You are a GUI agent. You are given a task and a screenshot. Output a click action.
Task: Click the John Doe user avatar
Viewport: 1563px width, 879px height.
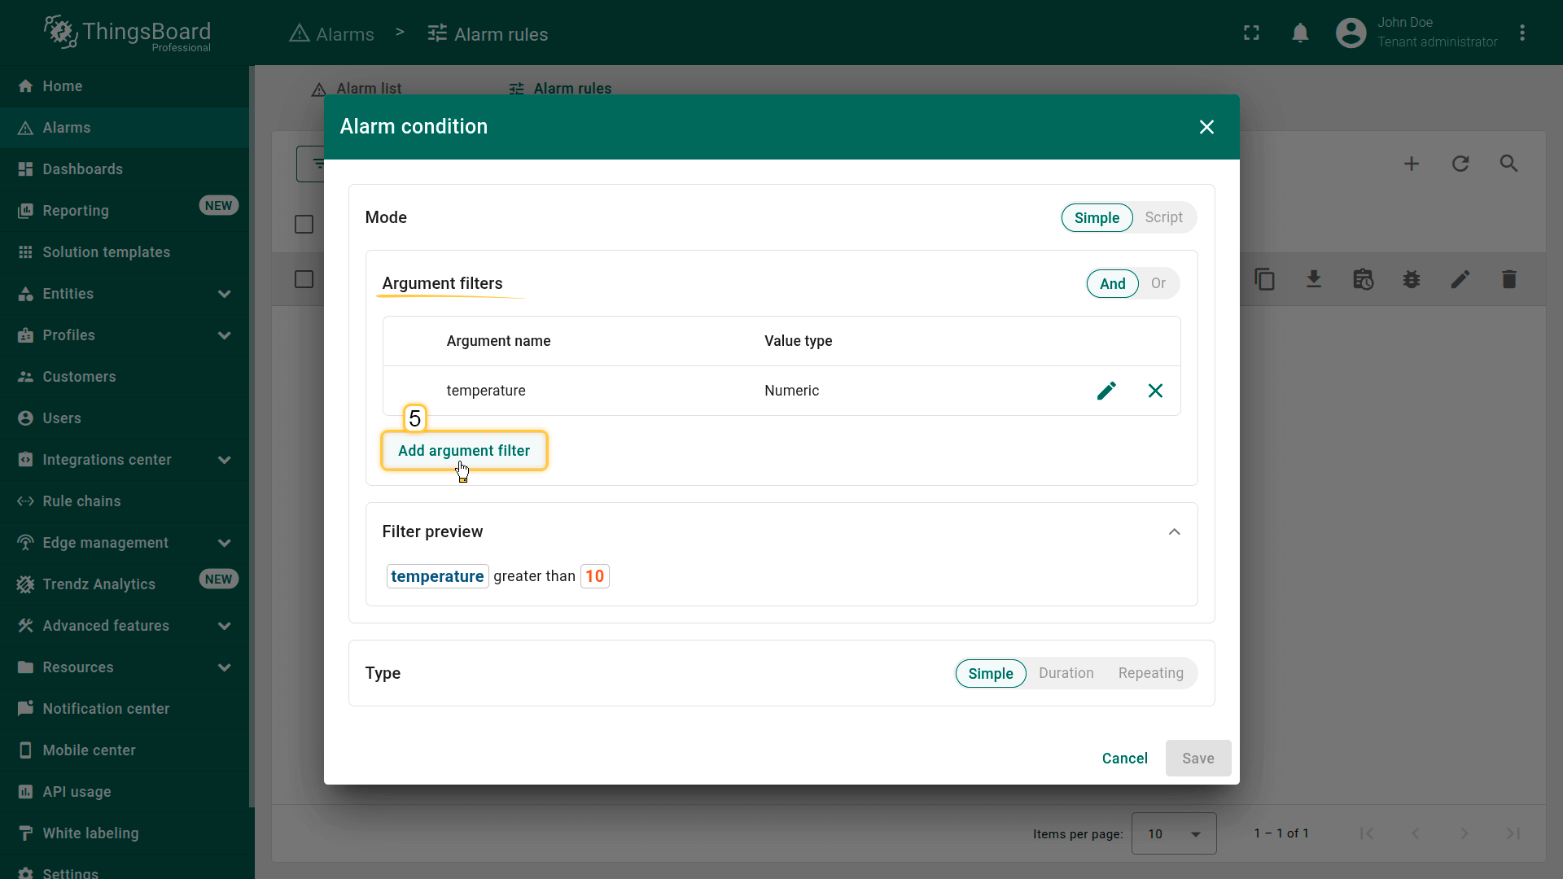pyautogui.click(x=1351, y=33)
